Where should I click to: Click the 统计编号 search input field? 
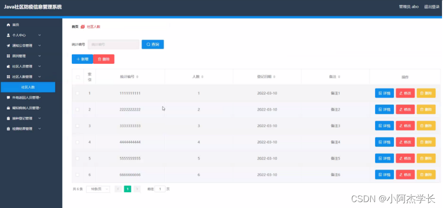tap(113, 44)
